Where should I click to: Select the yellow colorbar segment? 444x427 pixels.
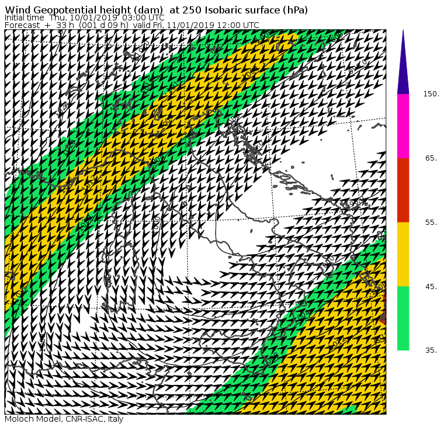click(403, 254)
